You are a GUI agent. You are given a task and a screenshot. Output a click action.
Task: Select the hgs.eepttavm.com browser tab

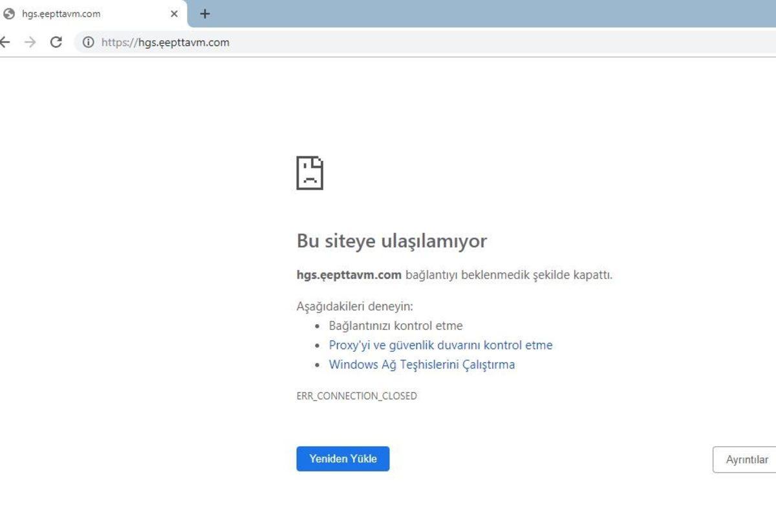[x=93, y=14]
